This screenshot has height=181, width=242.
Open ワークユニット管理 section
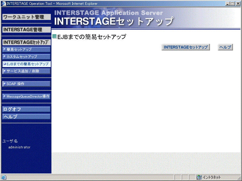26,17
